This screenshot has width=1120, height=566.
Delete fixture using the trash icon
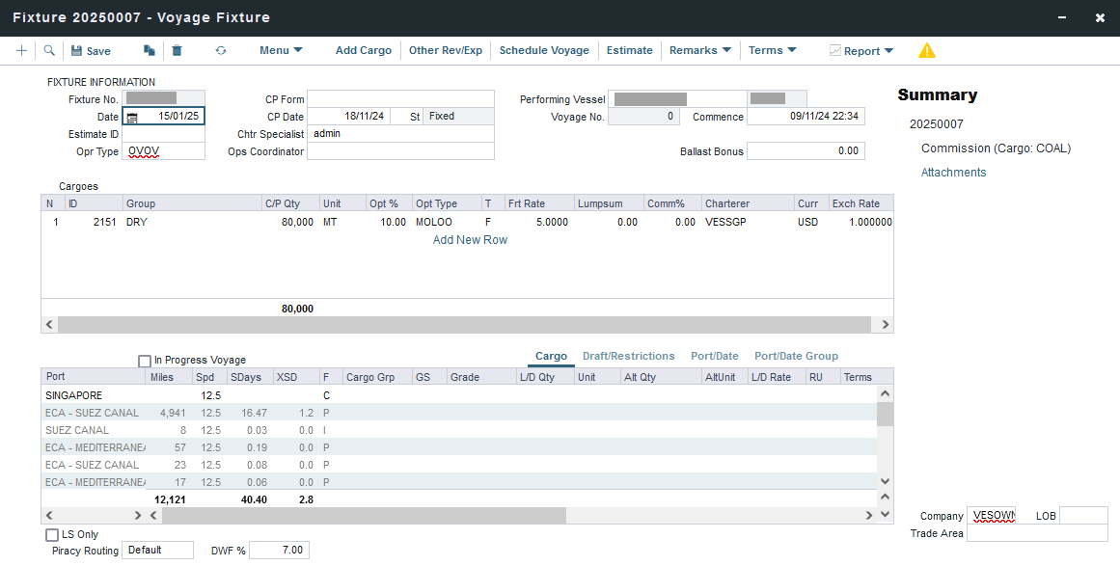click(177, 51)
